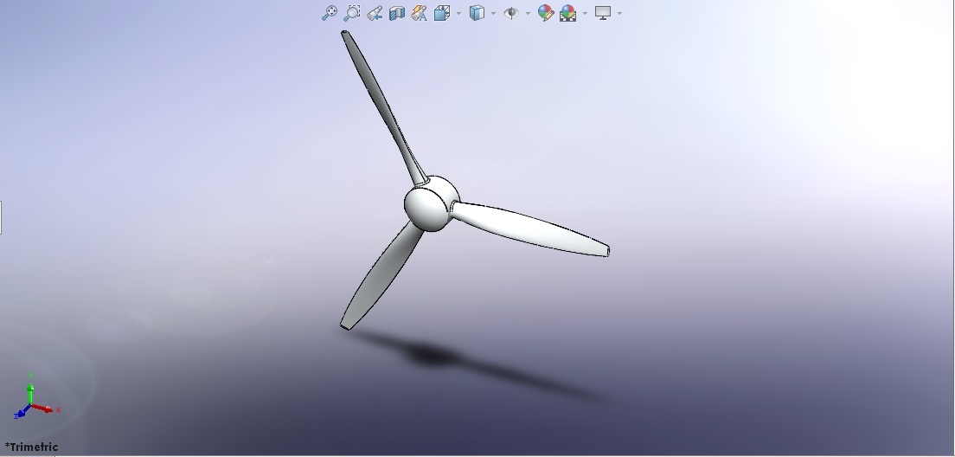Click the Zoom to Fit icon
Image resolution: width=955 pixels, height=457 pixels.
pyautogui.click(x=329, y=13)
